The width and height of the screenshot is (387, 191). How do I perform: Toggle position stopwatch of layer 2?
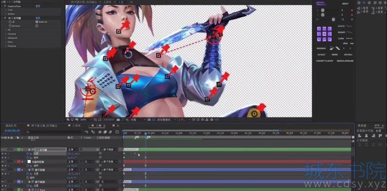click(28, 153)
